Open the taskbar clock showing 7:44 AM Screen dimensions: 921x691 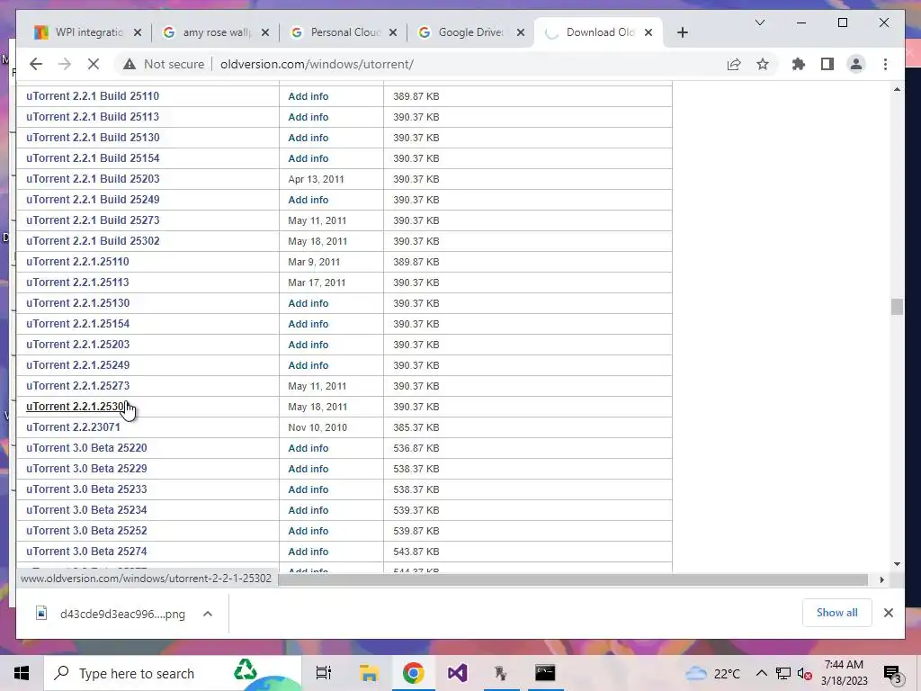point(844,673)
